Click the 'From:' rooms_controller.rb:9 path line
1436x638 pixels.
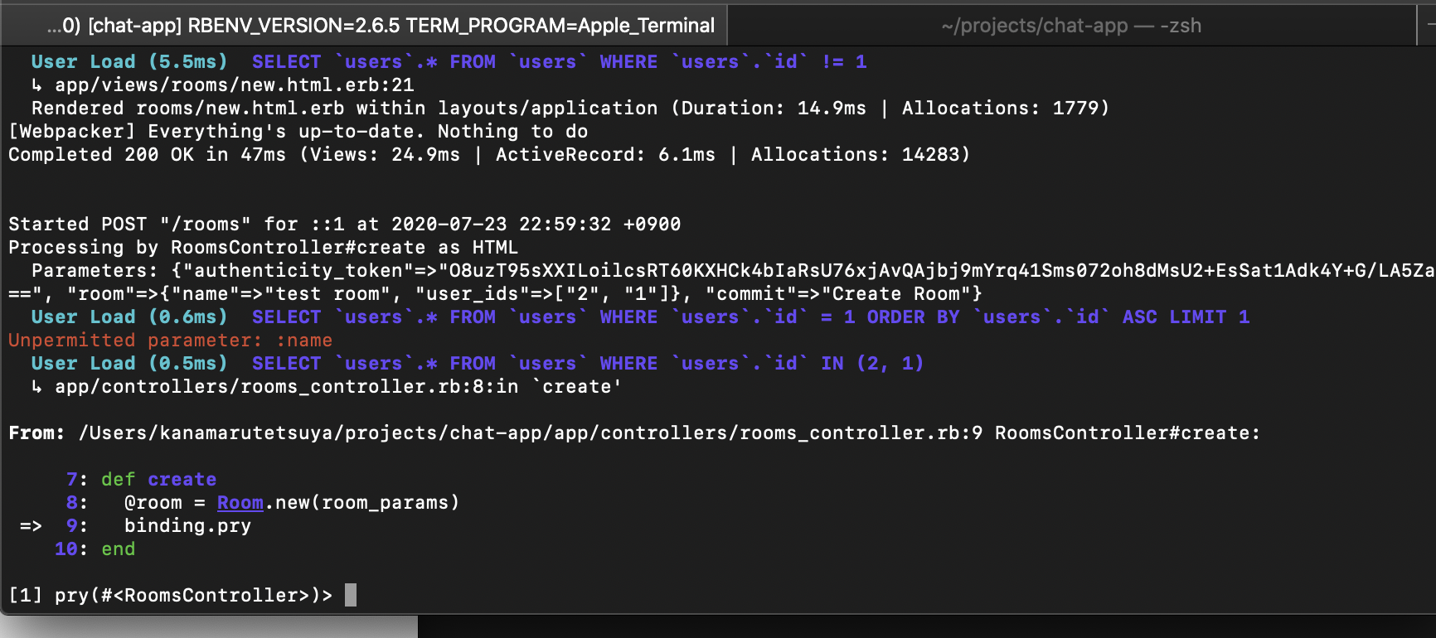[x=634, y=433]
